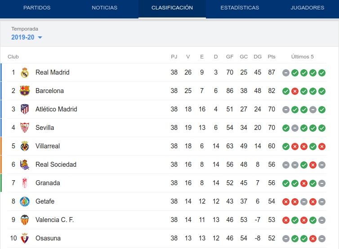339x249 pixels.
Task: Open the 2019-20 season dropdown
Action: pyautogui.click(x=27, y=37)
